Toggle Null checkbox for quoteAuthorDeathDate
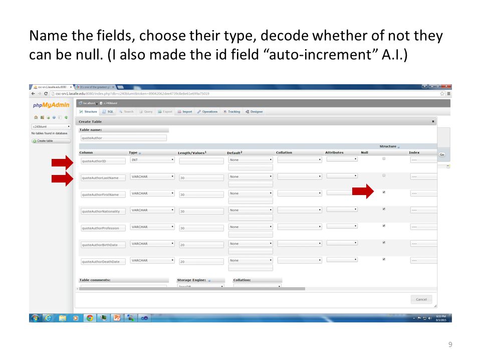 coord(384,259)
